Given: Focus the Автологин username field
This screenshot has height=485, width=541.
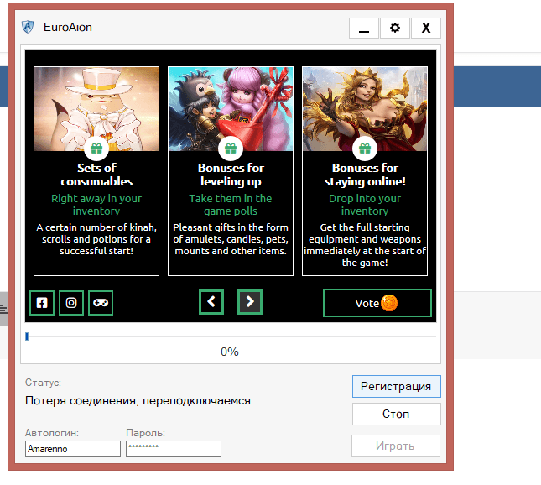Looking at the screenshot, I should [x=73, y=450].
